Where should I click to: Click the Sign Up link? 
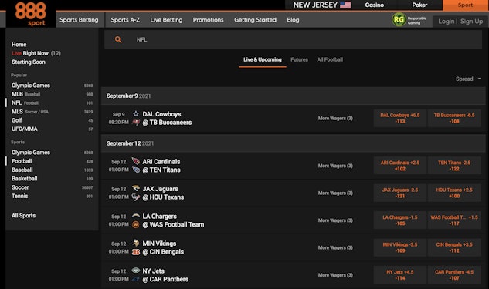click(471, 22)
